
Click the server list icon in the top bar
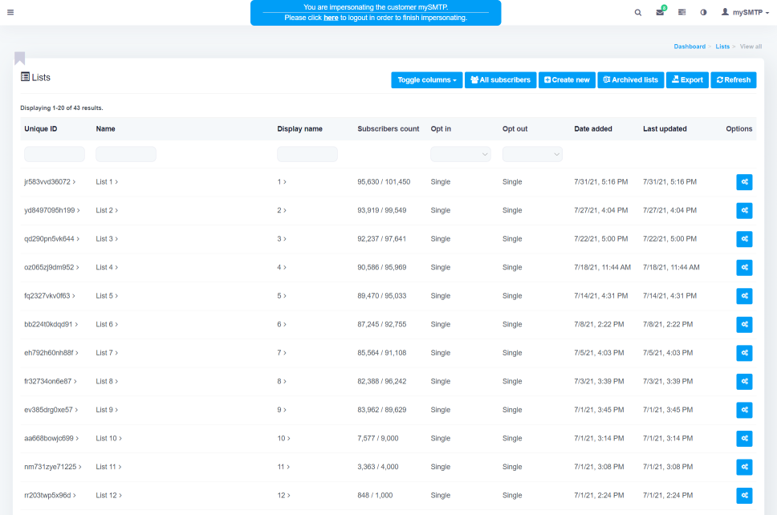[x=681, y=12]
